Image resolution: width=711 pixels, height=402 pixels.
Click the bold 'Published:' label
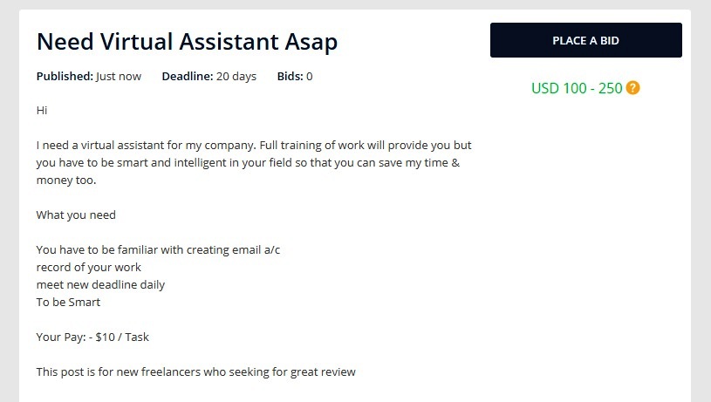(65, 77)
